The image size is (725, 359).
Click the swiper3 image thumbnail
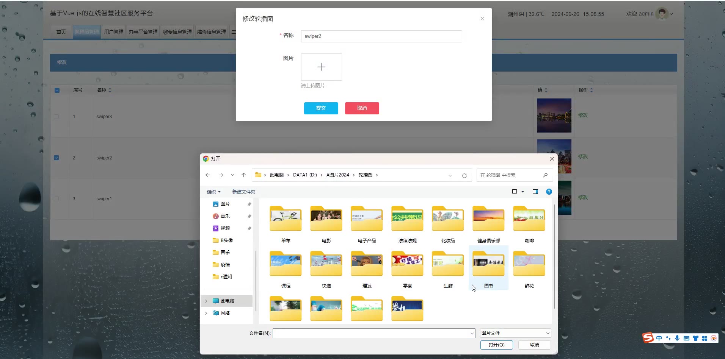[554, 116]
